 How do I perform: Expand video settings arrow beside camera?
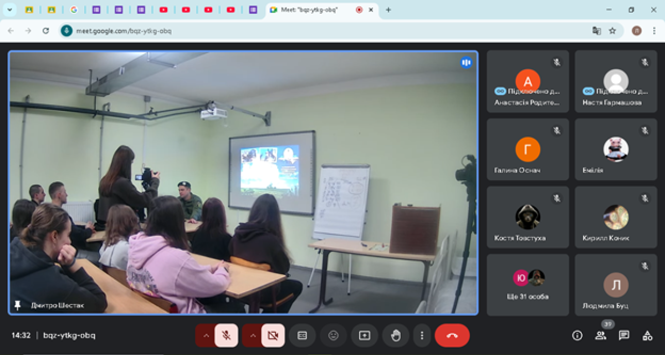253,336
